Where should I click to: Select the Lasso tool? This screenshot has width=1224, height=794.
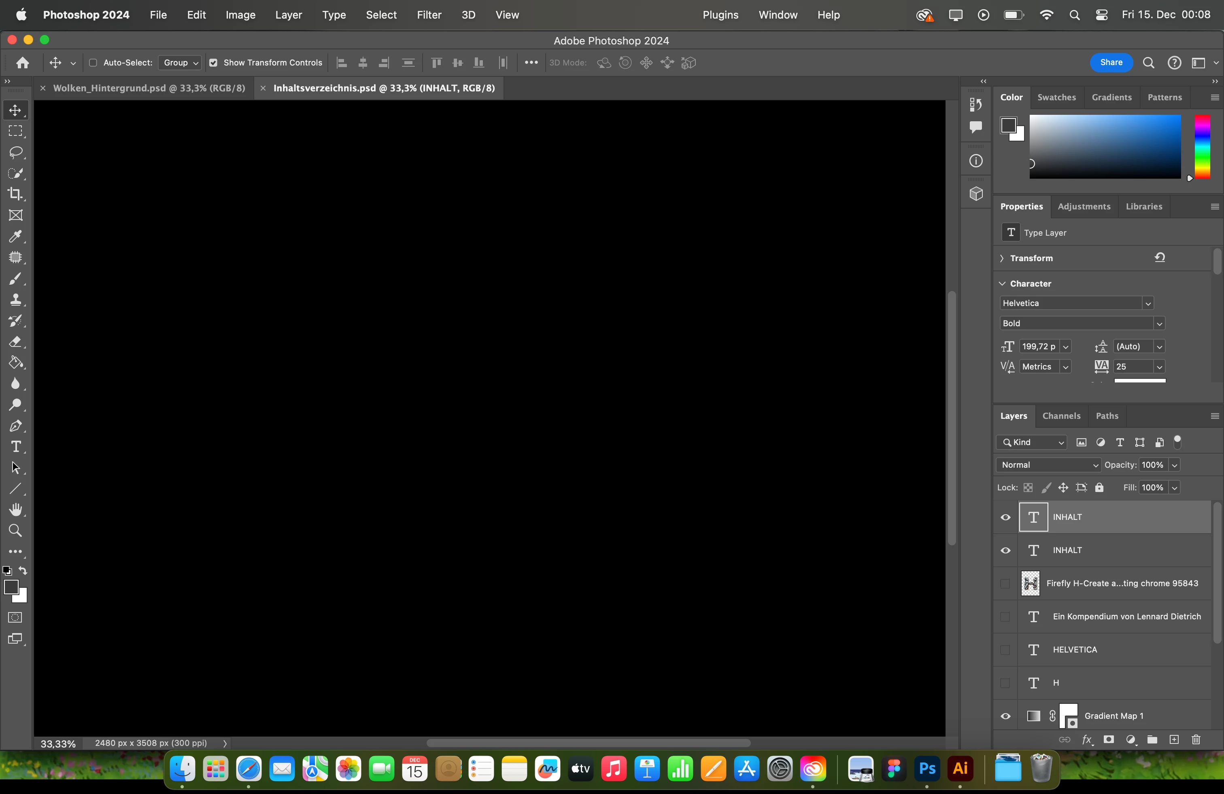[x=16, y=152]
